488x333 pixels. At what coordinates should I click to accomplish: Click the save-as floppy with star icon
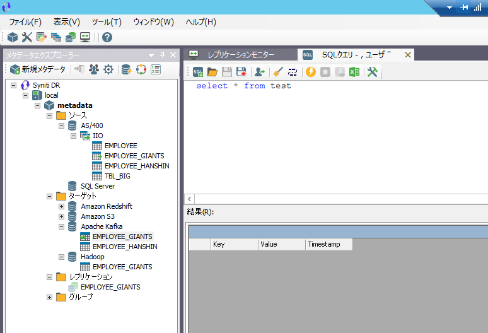coord(241,72)
